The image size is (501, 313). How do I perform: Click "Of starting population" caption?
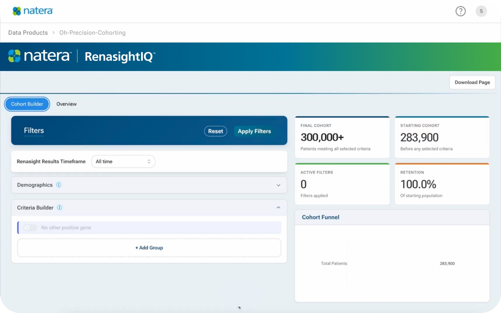coord(421,195)
